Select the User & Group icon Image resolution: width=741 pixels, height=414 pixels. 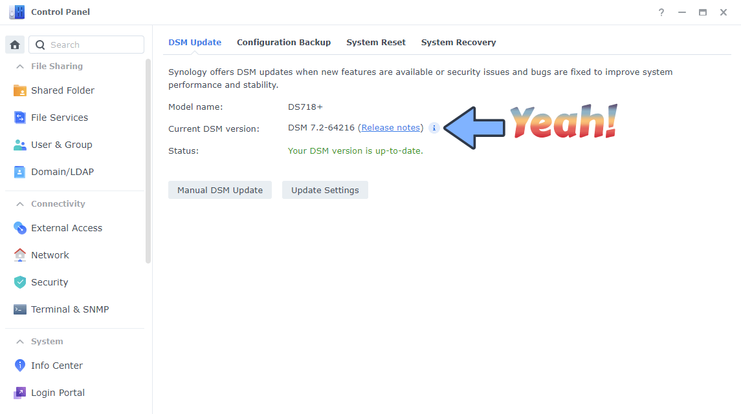pos(20,145)
